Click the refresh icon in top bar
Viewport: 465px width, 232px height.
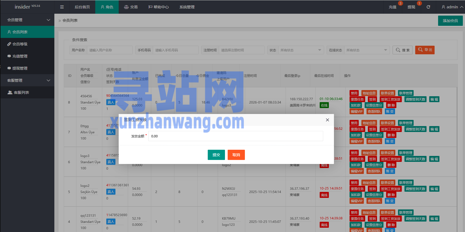point(428,7)
